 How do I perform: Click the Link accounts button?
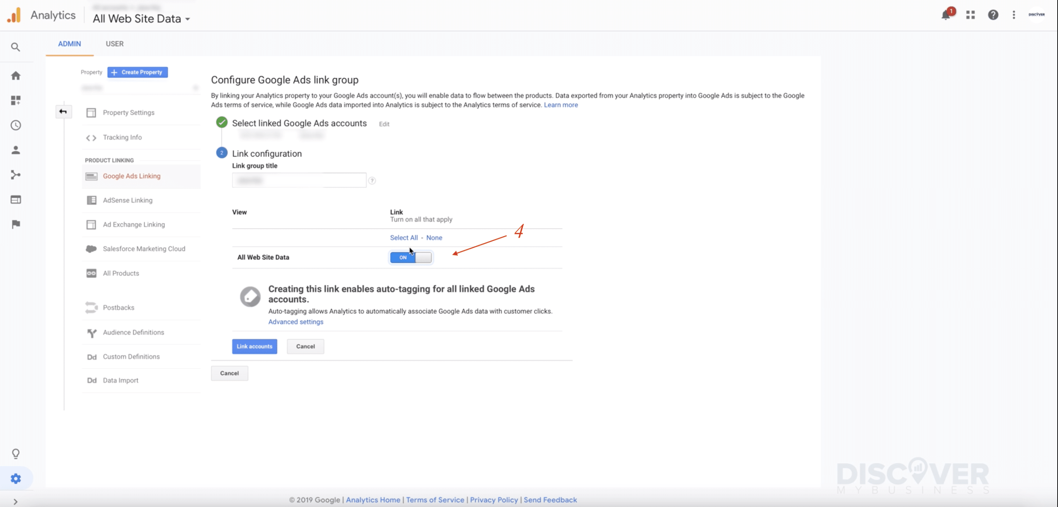point(254,346)
